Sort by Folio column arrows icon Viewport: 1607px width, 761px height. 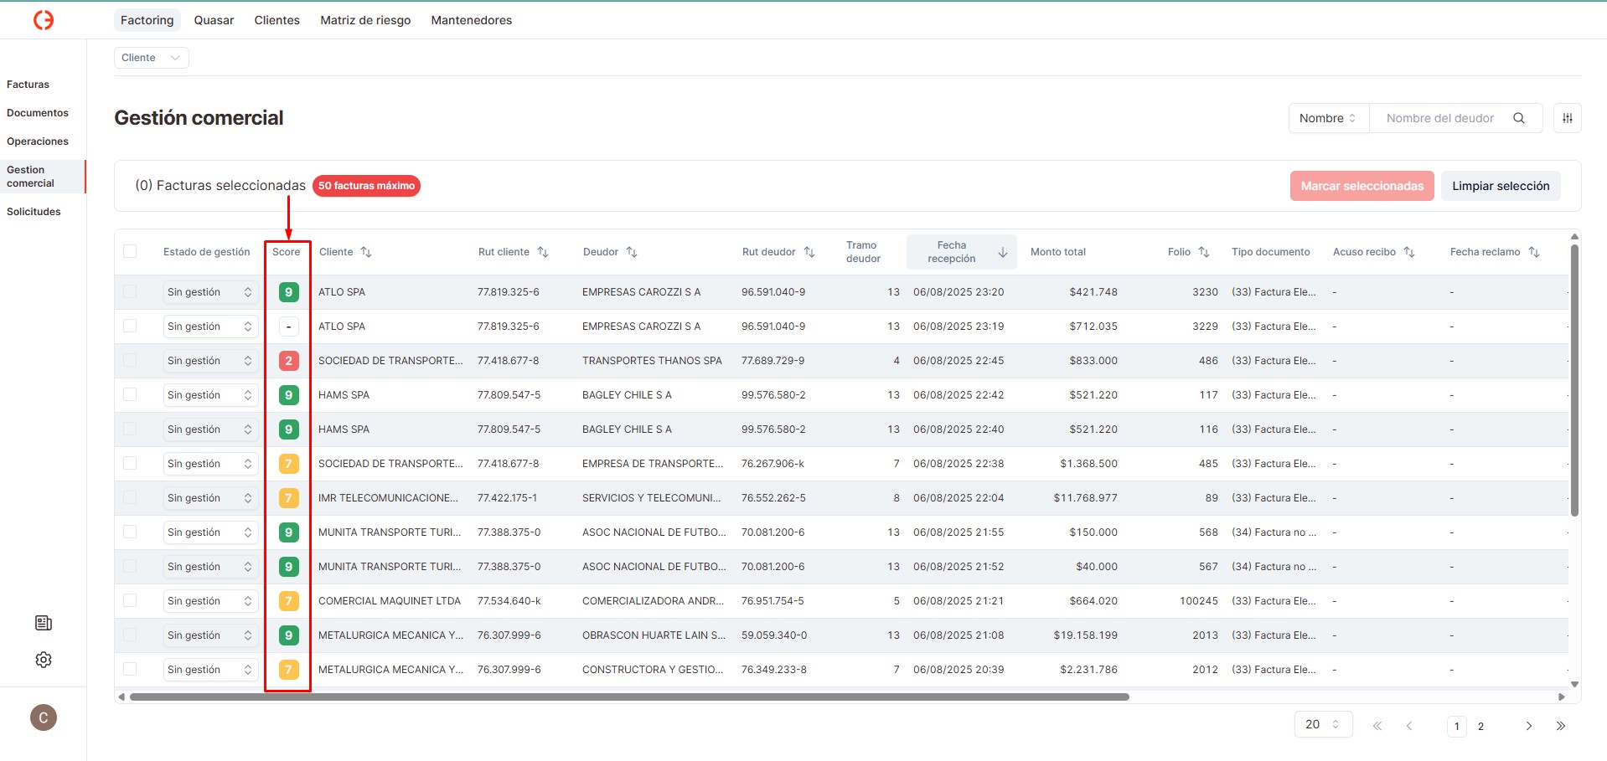click(x=1204, y=252)
